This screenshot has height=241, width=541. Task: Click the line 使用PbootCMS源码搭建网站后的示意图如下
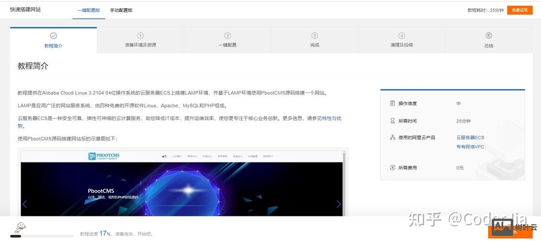point(68,139)
